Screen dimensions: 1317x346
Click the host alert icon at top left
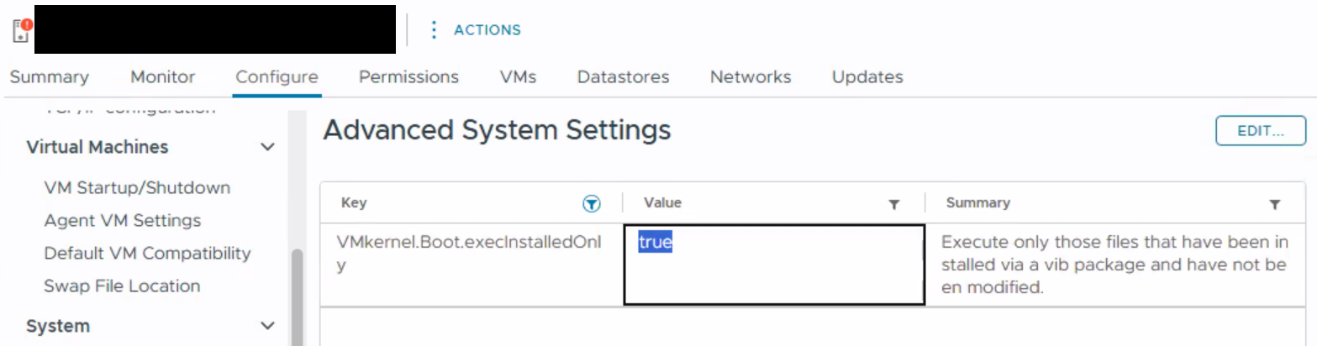[22, 30]
